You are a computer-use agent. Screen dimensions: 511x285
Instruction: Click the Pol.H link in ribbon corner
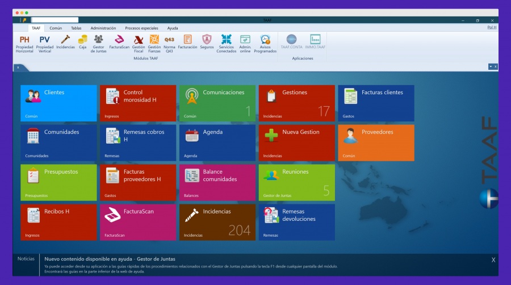tap(492, 27)
